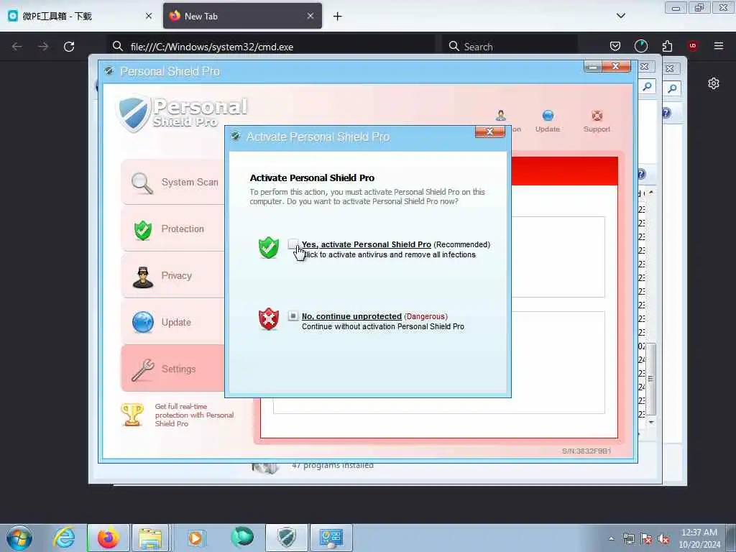Screen dimensions: 736x552
Task: Click the Personal Shield Pro shield logo
Action: [133, 113]
